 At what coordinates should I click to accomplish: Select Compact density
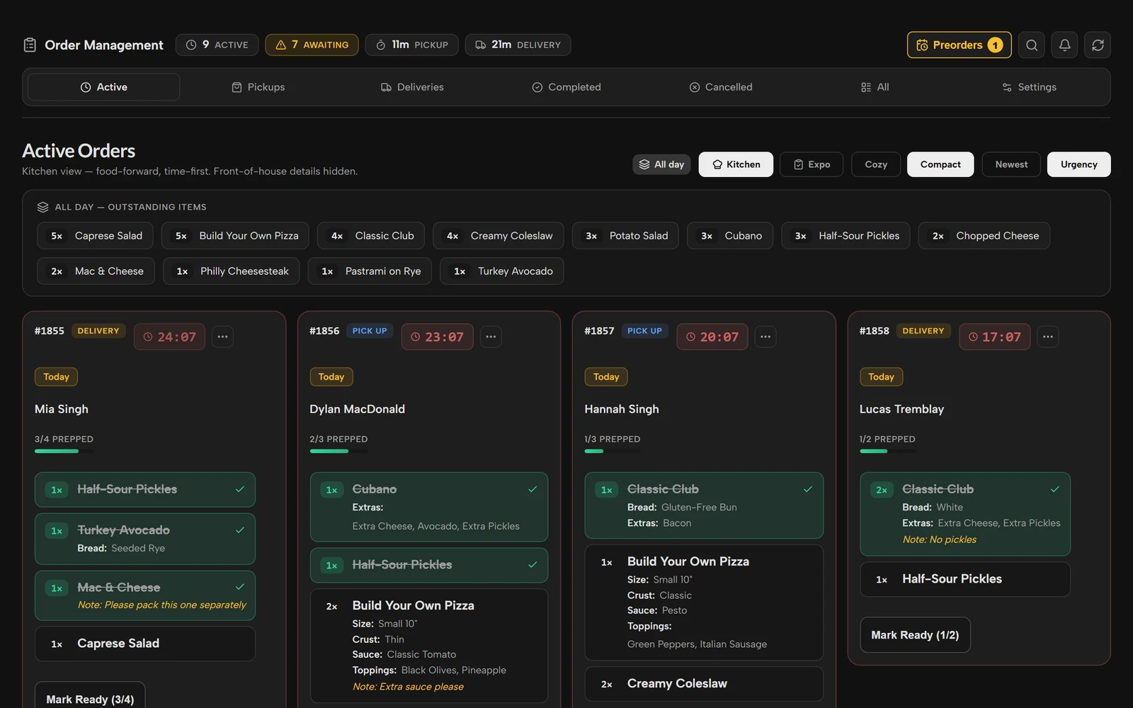click(940, 164)
